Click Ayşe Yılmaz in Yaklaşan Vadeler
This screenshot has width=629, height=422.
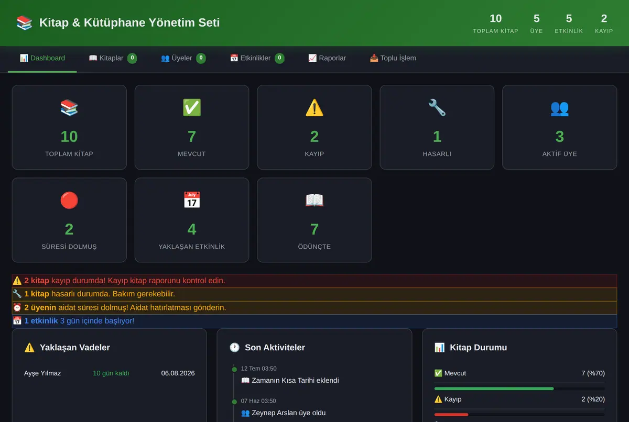pyautogui.click(x=42, y=373)
